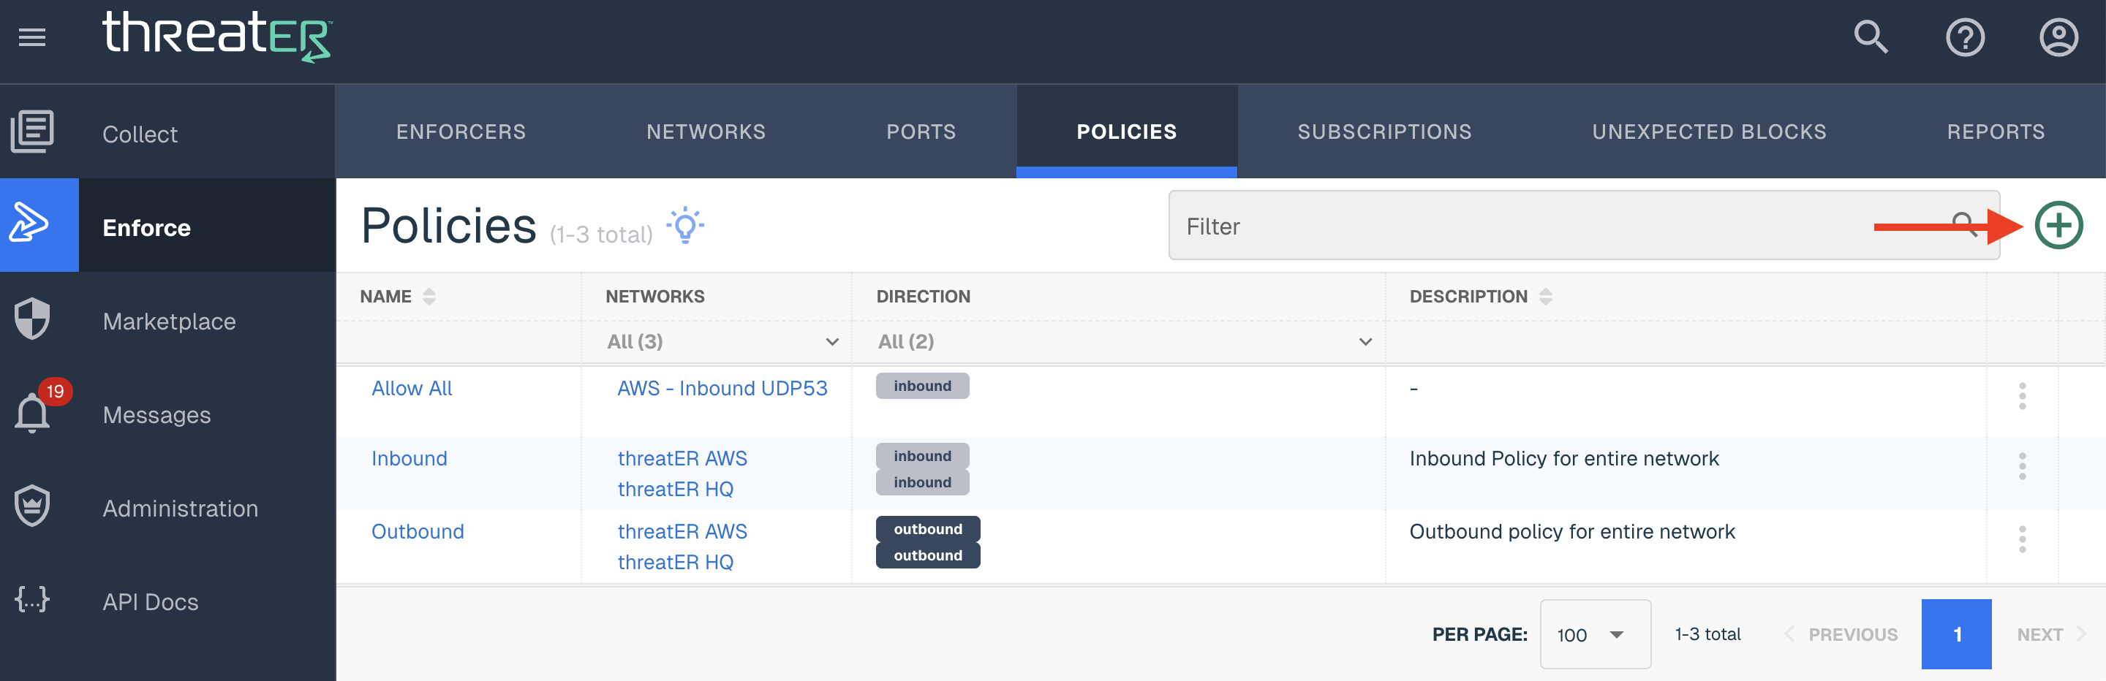Switch to the Enforcers tab

tap(461, 132)
